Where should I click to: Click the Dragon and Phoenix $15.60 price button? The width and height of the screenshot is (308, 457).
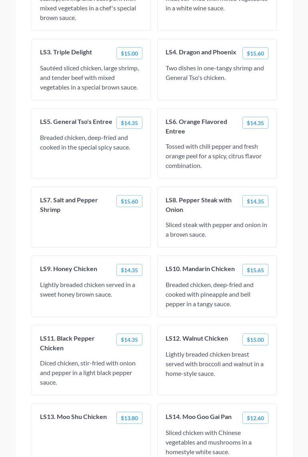pyautogui.click(x=255, y=53)
